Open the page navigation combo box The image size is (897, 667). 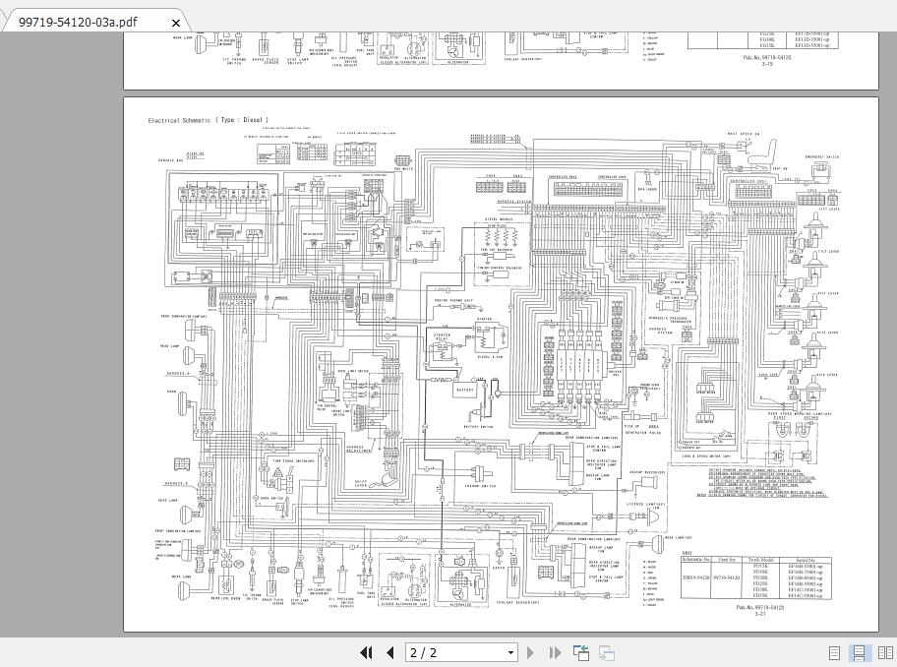[508, 652]
